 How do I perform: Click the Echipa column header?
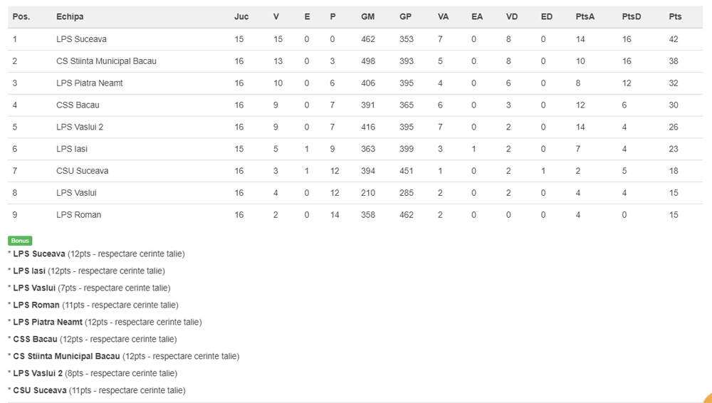(x=70, y=16)
